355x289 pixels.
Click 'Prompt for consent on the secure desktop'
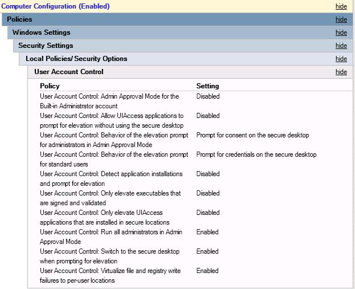click(x=252, y=135)
